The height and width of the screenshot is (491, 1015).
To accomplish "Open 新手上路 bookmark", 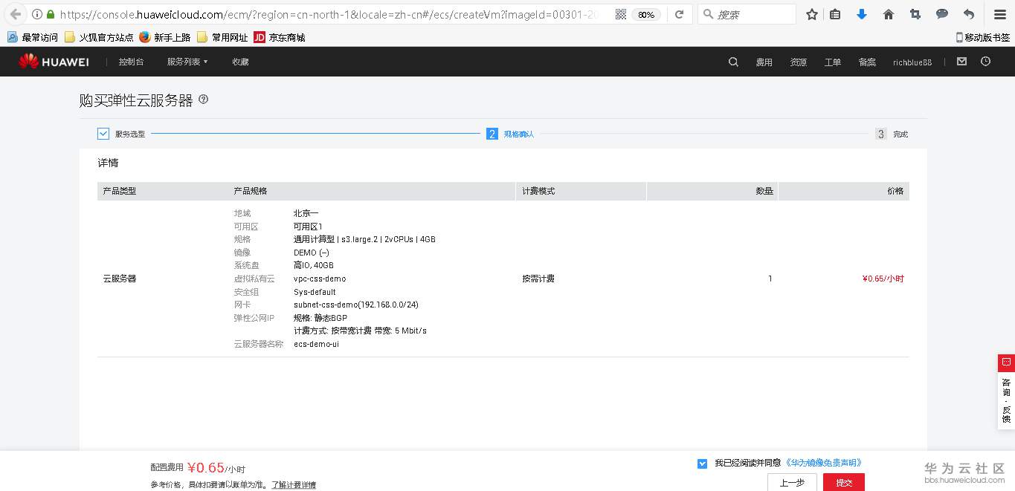I will click(165, 37).
